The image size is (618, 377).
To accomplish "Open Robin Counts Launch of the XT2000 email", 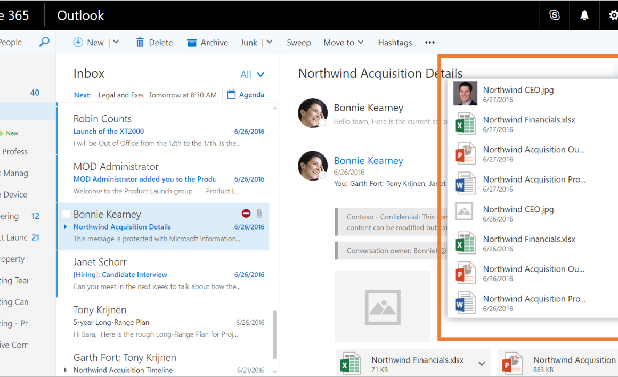I will [x=163, y=131].
